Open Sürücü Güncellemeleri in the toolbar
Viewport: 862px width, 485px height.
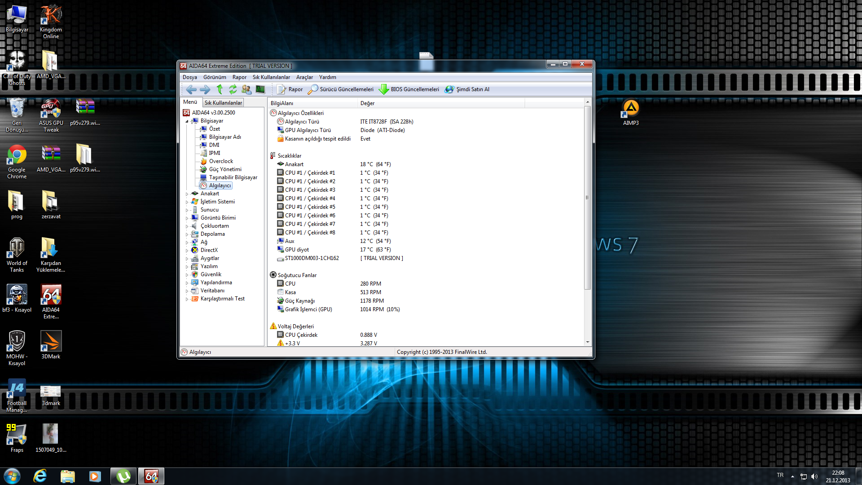(x=341, y=89)
